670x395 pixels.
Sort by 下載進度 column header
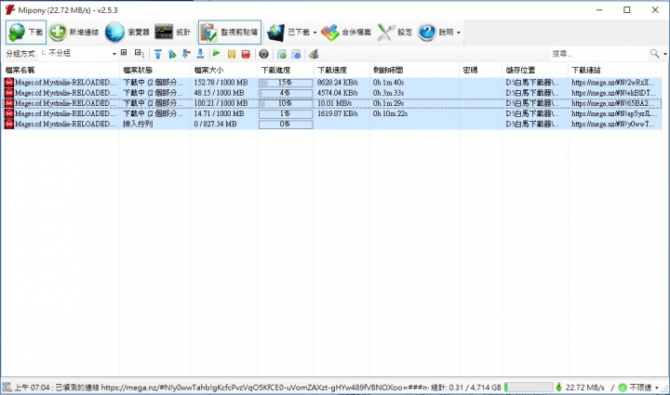286,70
